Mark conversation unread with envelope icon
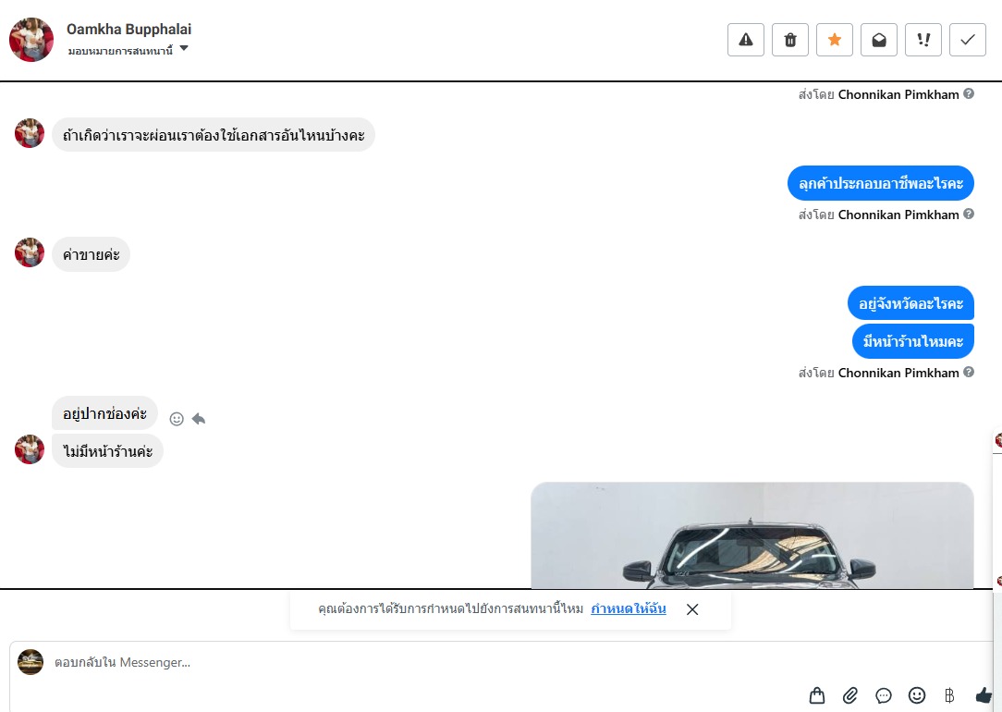Screen dimensions: 1002x712 click(x=879, y=40)
